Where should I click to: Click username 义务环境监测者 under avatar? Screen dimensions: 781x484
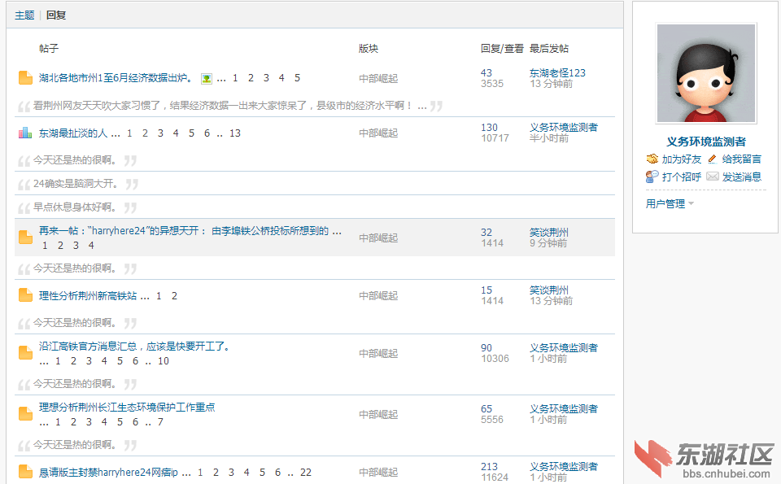pyautogui.click(x=706, y=142)
